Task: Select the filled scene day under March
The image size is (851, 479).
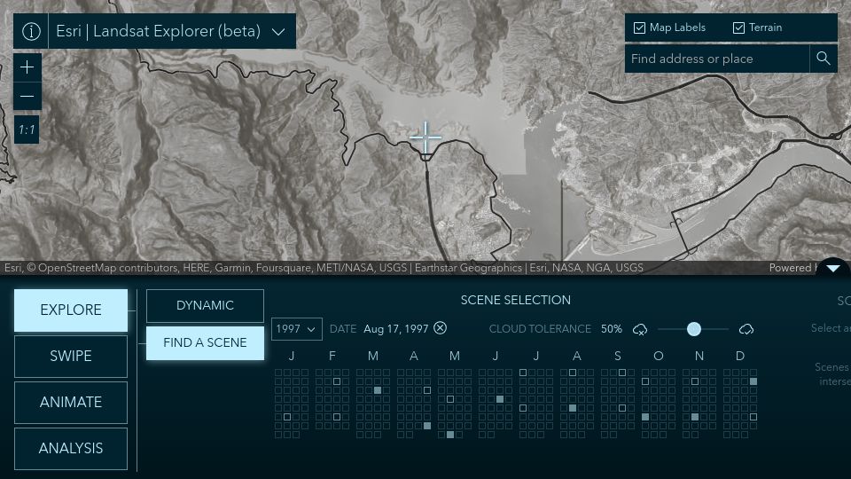Action: click(378, 390)
